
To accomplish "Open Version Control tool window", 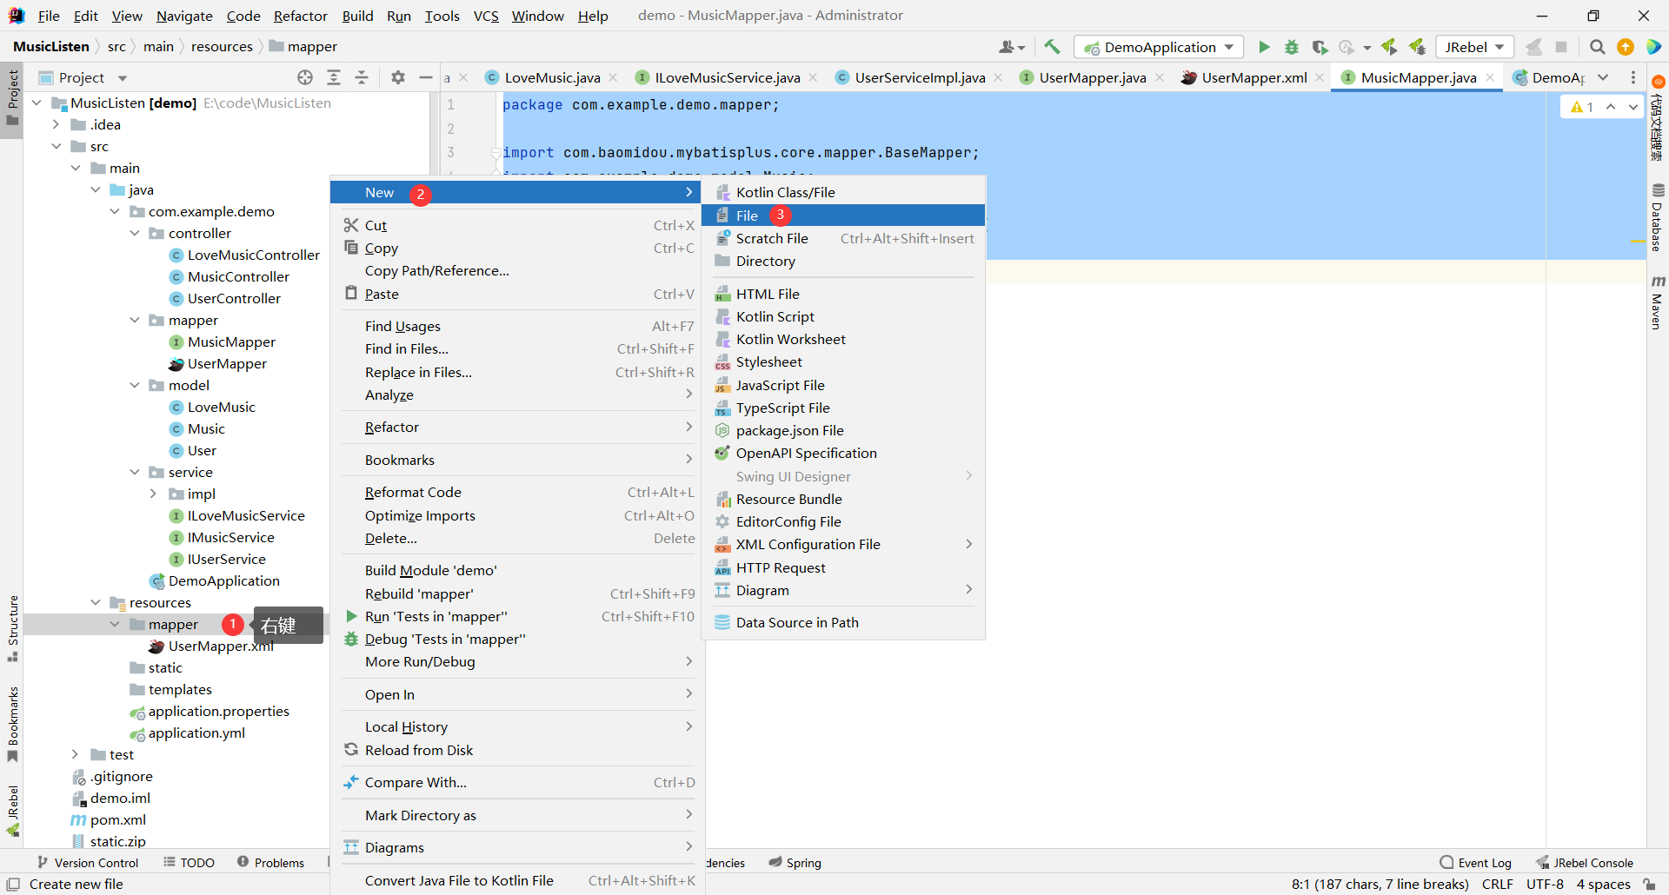I will point(88,863).
